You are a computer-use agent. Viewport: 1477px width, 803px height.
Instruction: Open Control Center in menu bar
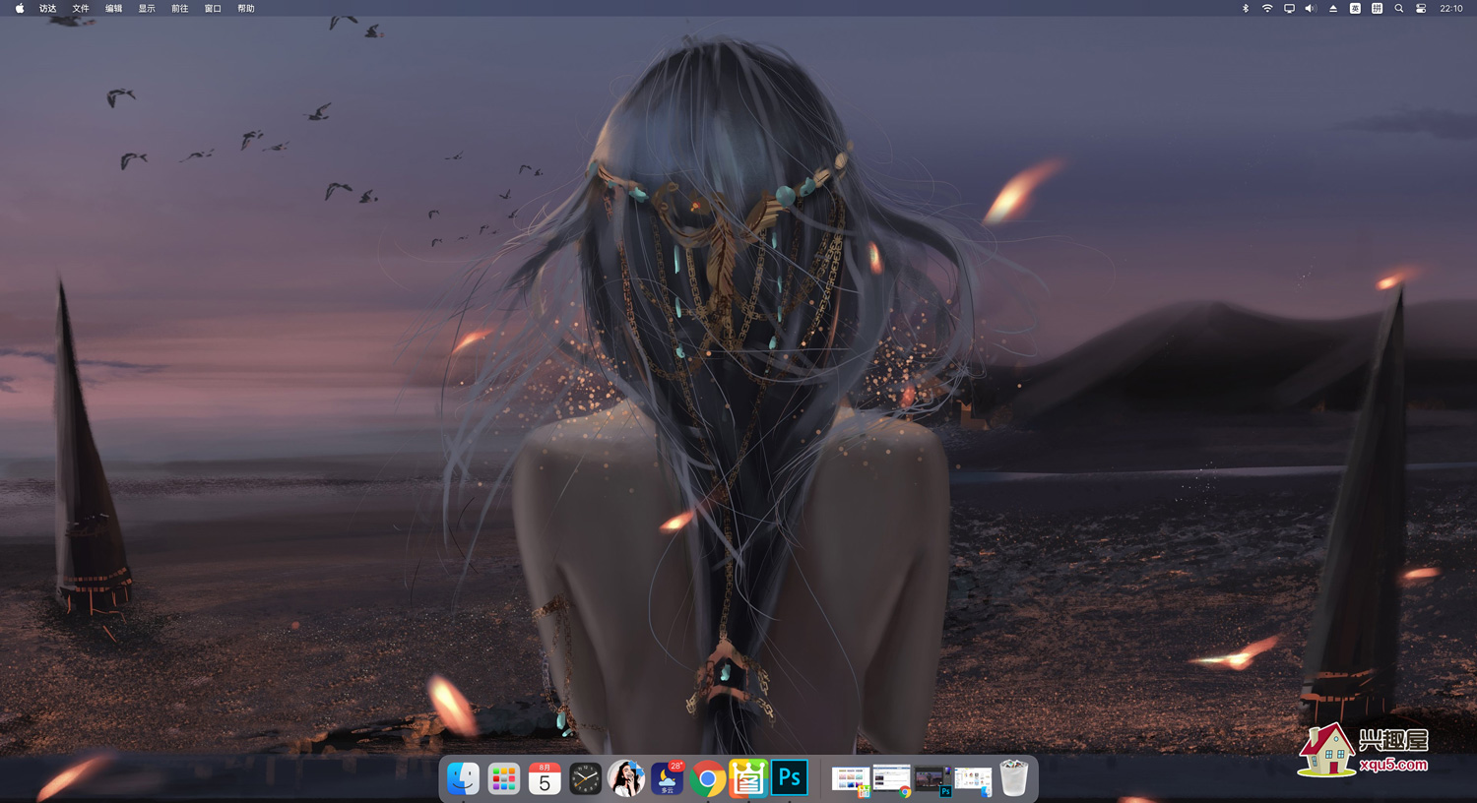(1421, 8)
